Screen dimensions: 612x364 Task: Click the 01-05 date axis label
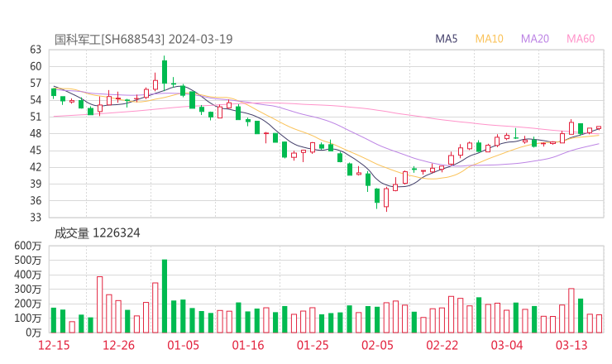click(183, 345)
